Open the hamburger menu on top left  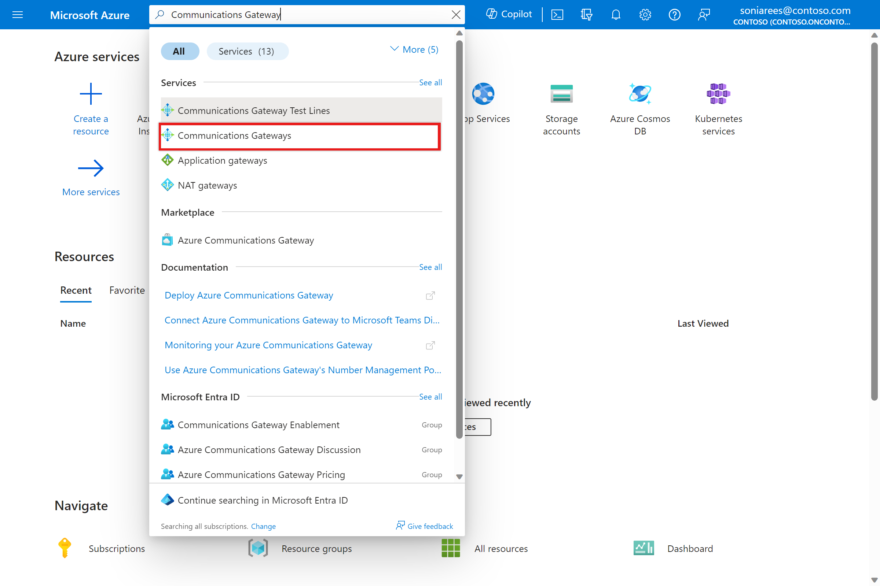click(17, 14)
